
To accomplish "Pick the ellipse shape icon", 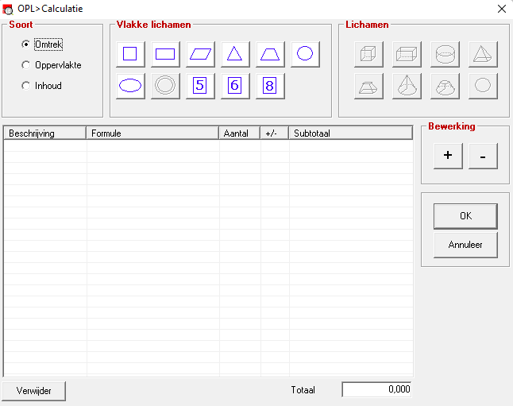I will 130,86.
